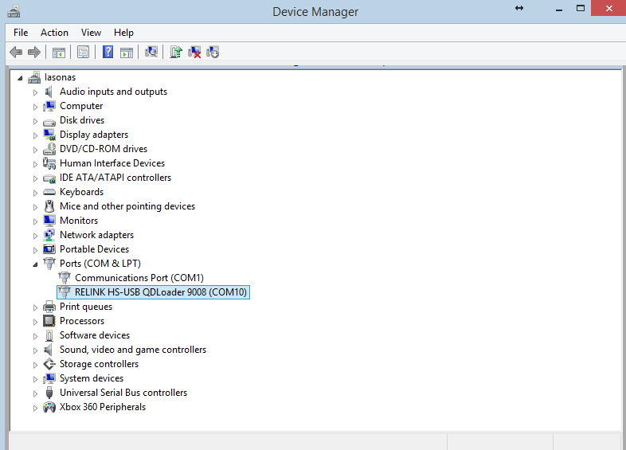Click the Forward arrow in the toolbar

[x=33, y=53]
